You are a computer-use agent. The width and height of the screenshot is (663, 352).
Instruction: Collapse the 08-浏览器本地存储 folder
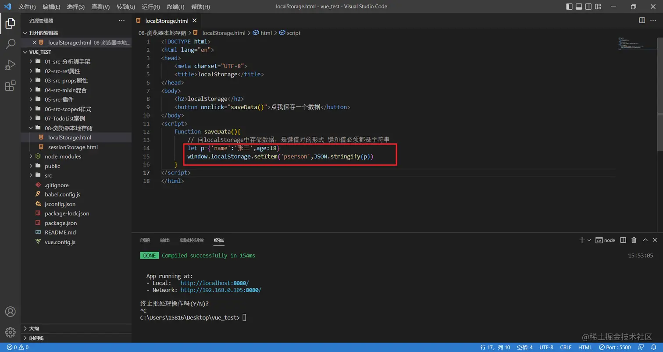click(76, 128)
